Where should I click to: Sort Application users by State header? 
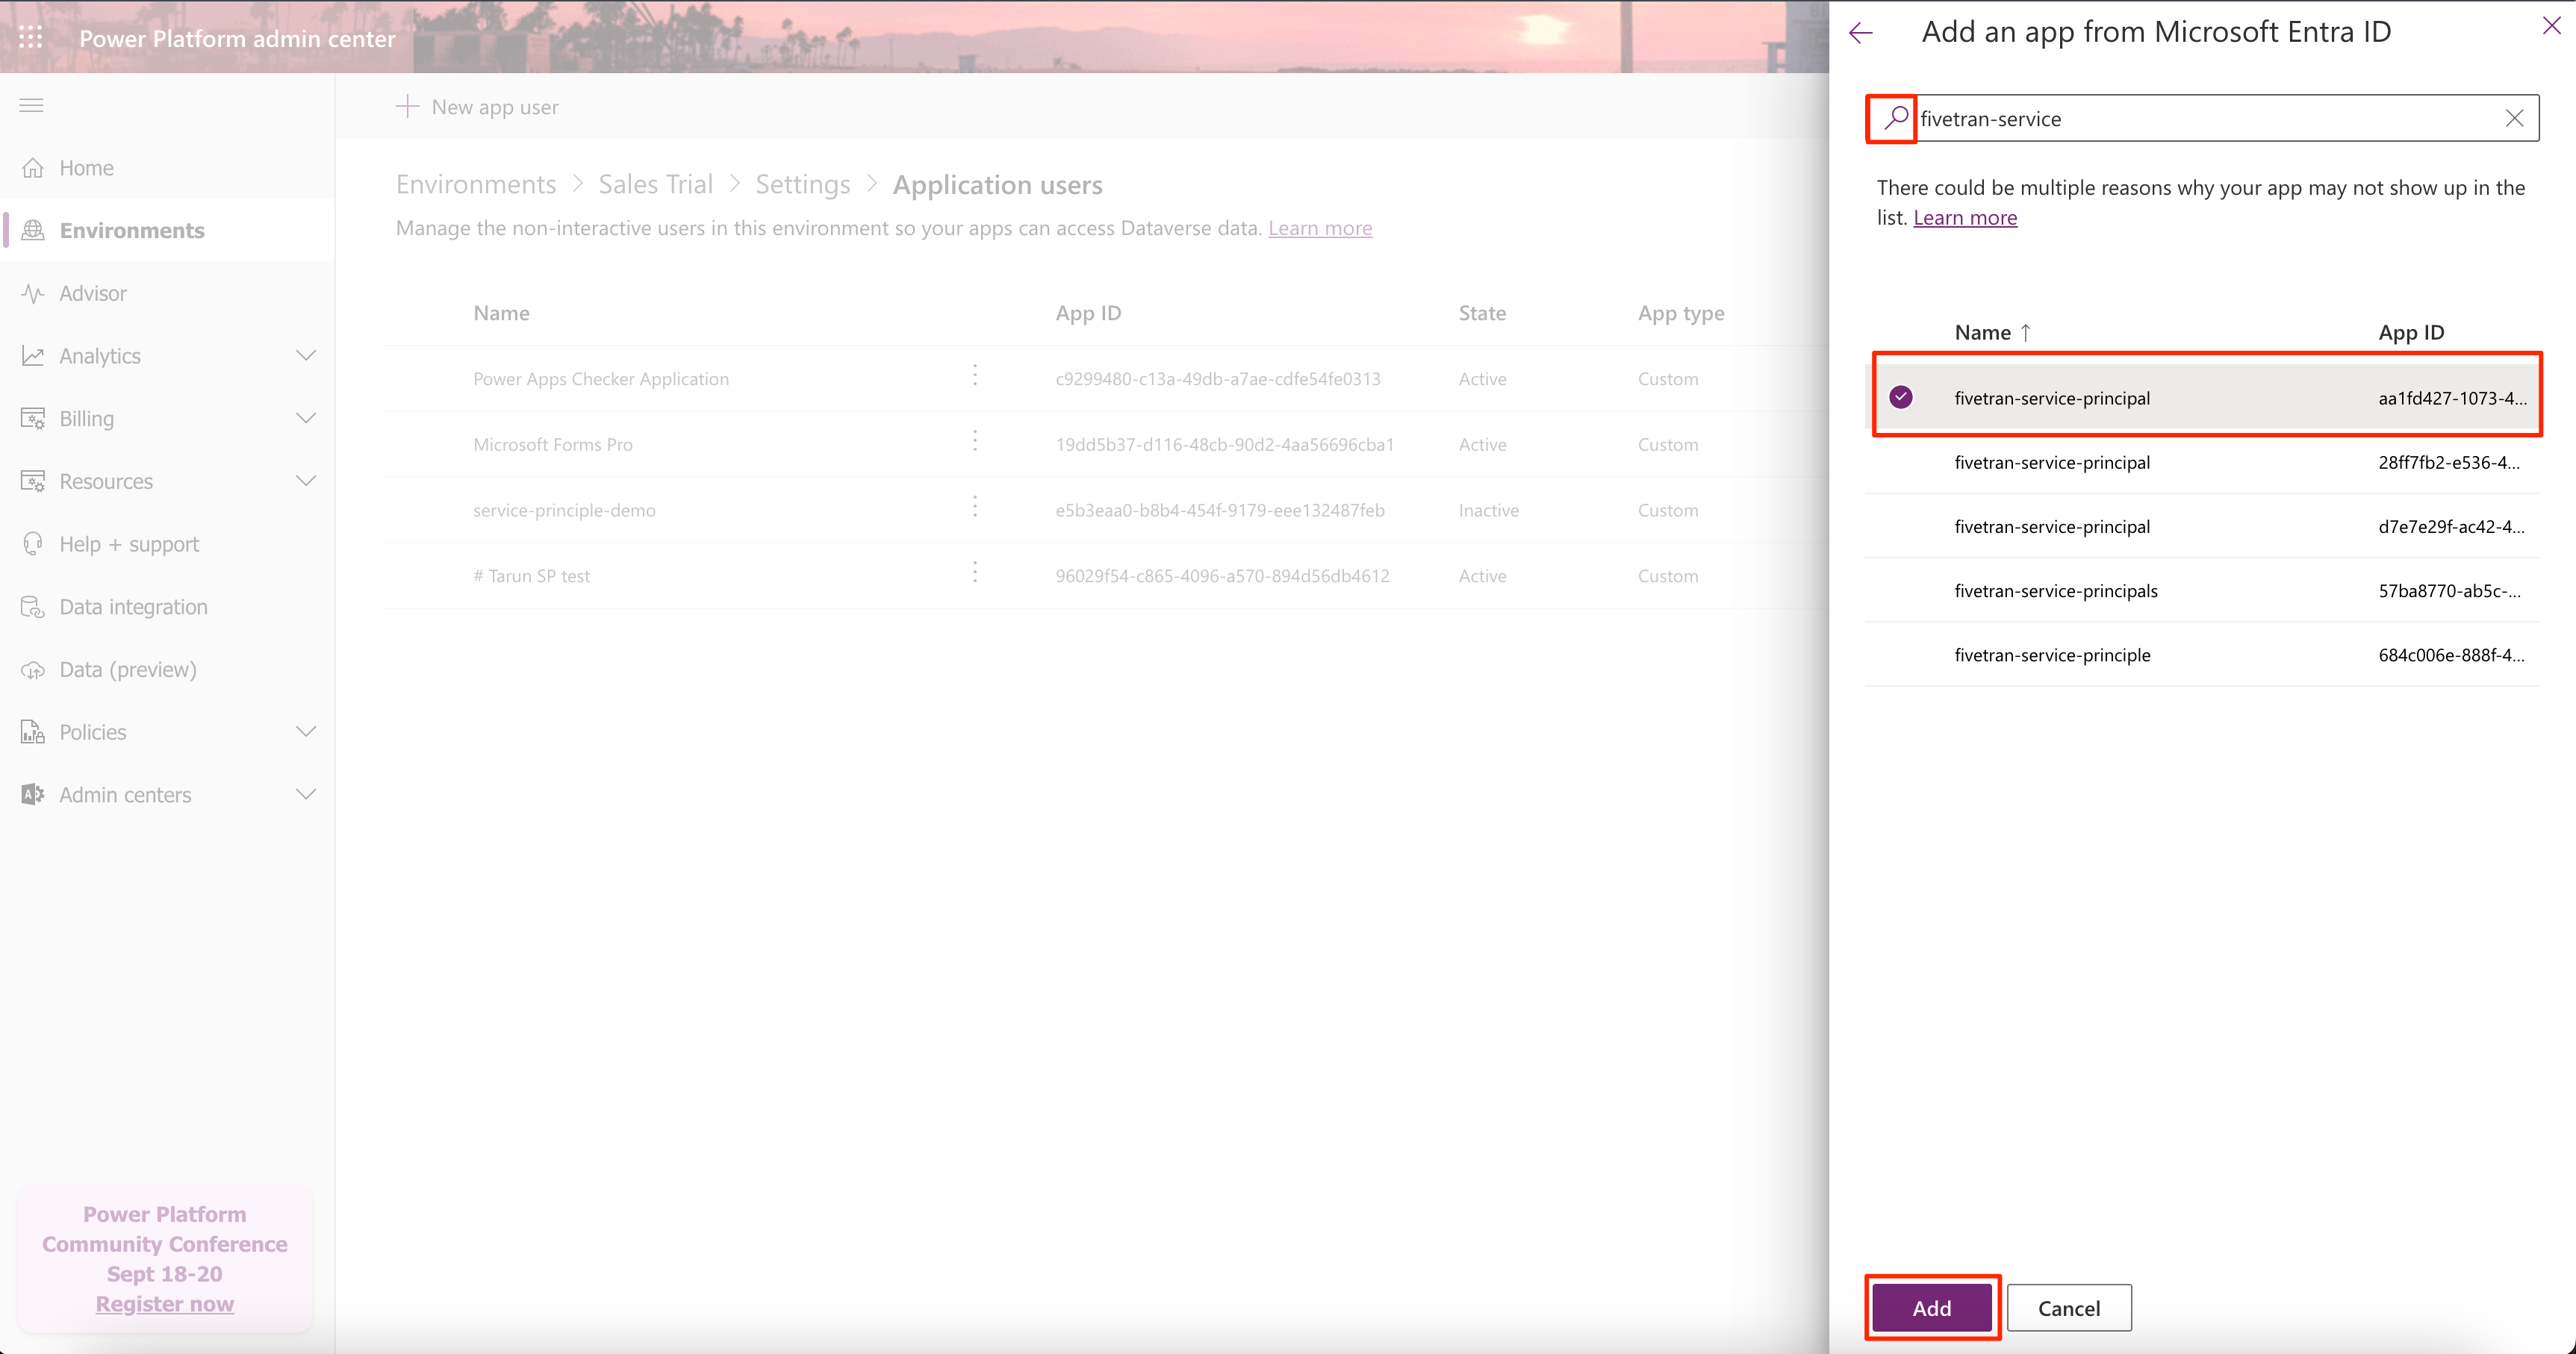click(x=1481, y=313)
